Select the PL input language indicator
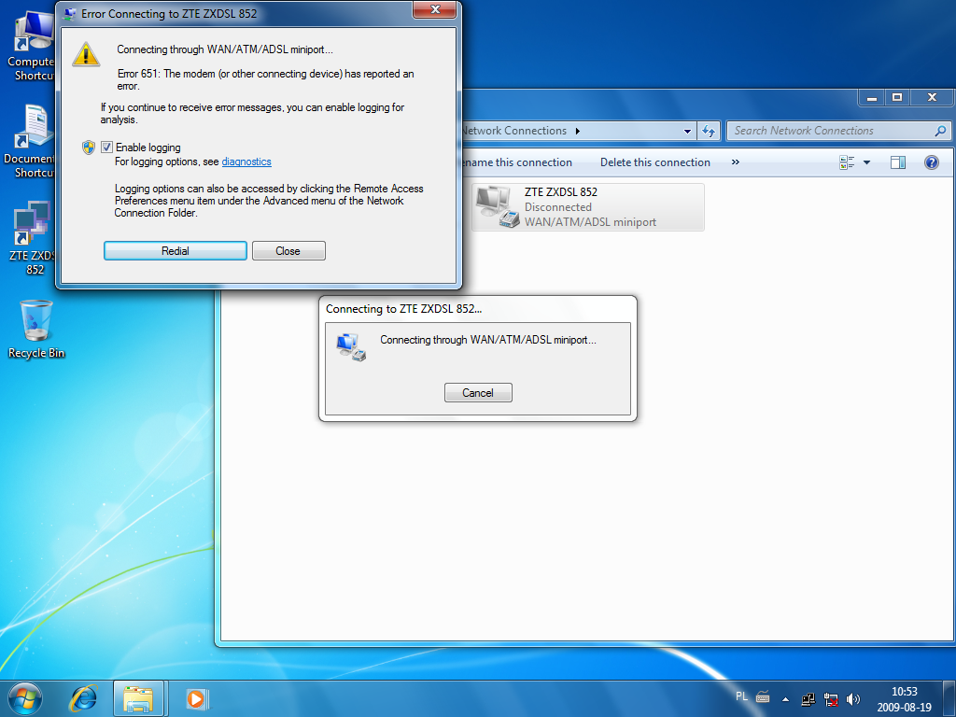956x717 pixels. point(741,696)
